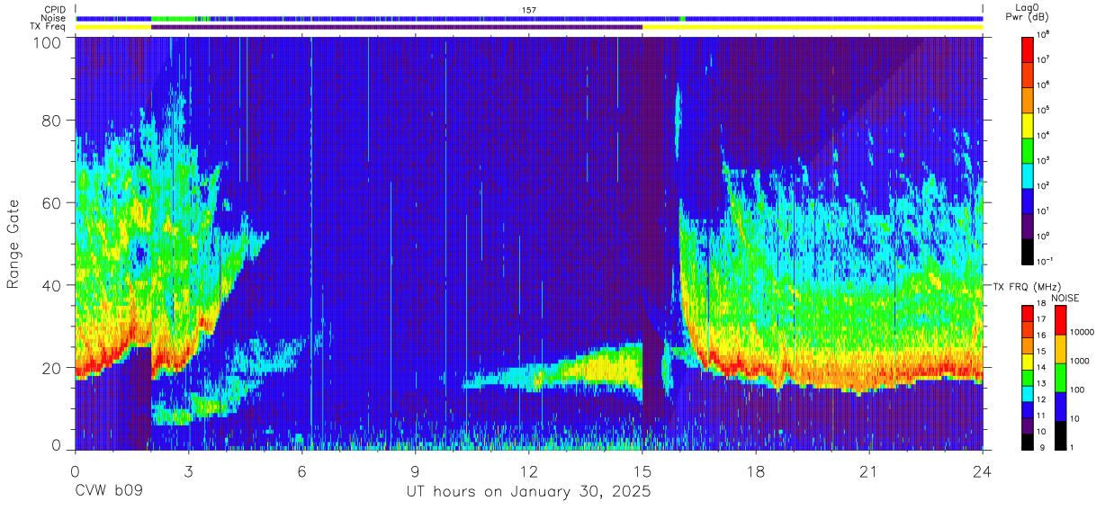Screen dimensions: 1105x510
Task: Click the '10000' label on NOISE scale
Action: (x=1082, y=332)
